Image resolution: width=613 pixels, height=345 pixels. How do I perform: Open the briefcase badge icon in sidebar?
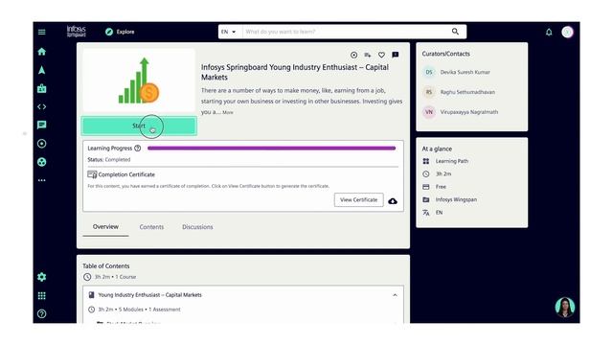point(42,88)
